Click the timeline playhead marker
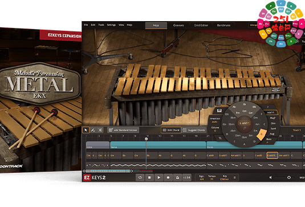305x207 pixels. 146,139
